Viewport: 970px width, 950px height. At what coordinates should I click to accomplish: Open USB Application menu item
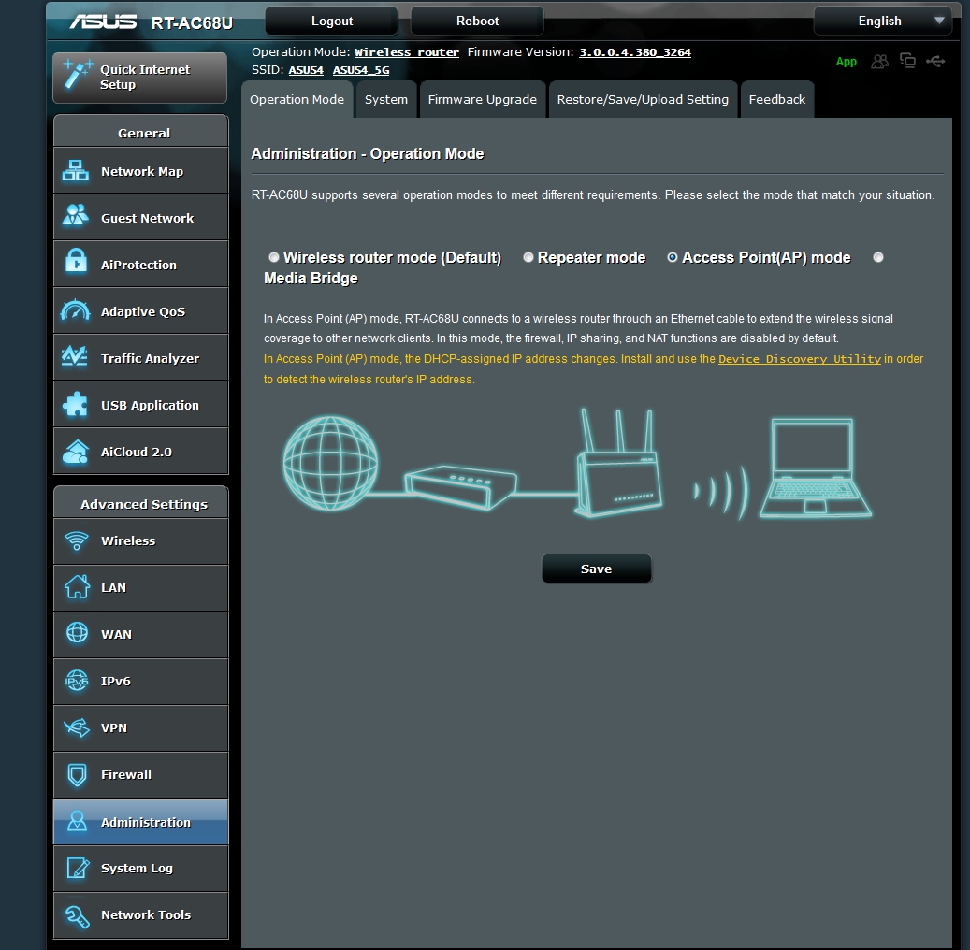141,405
